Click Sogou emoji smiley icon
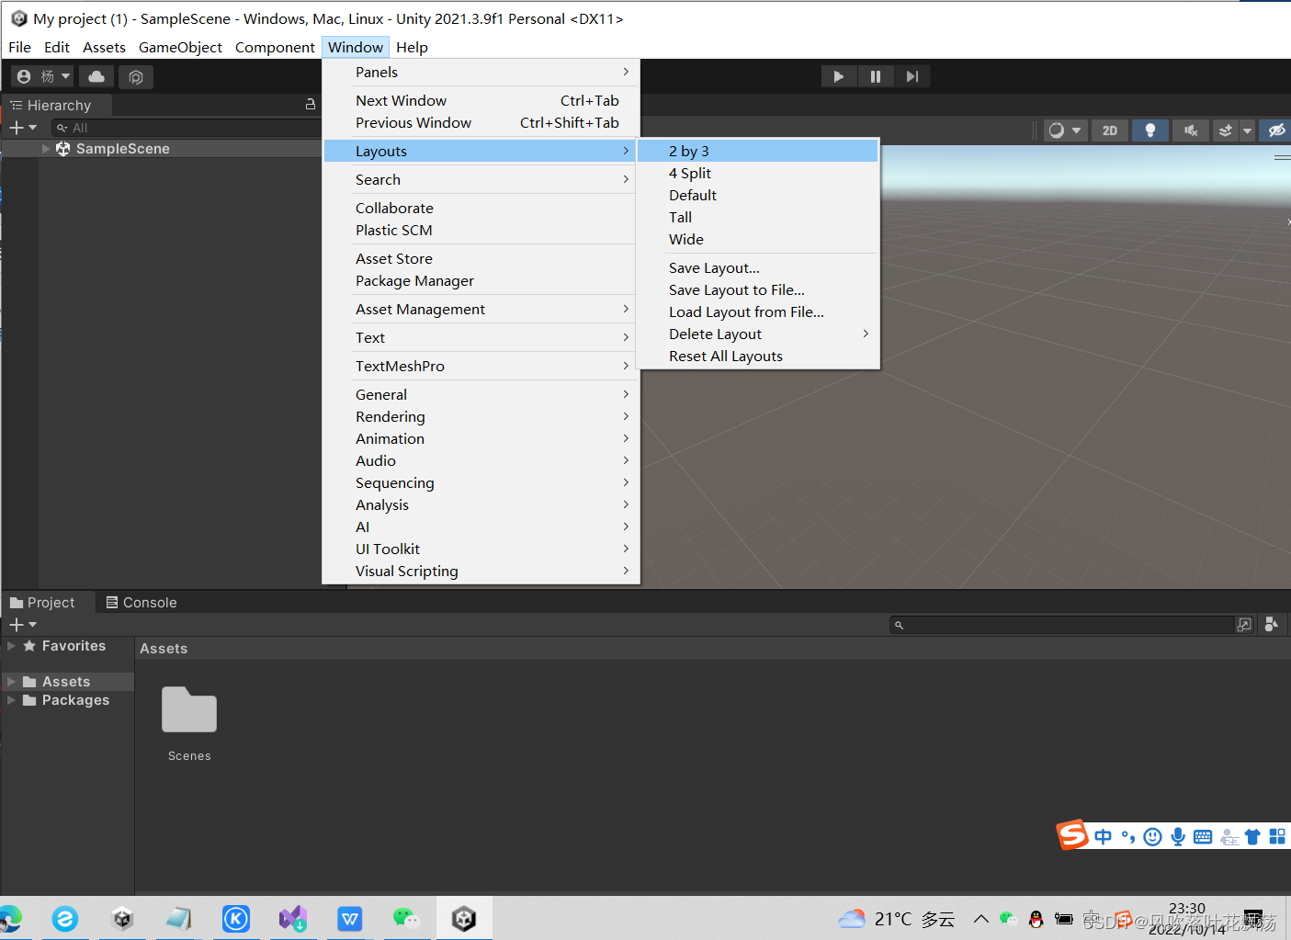This screenshot has width=1291, height=940. point(1153,836)
